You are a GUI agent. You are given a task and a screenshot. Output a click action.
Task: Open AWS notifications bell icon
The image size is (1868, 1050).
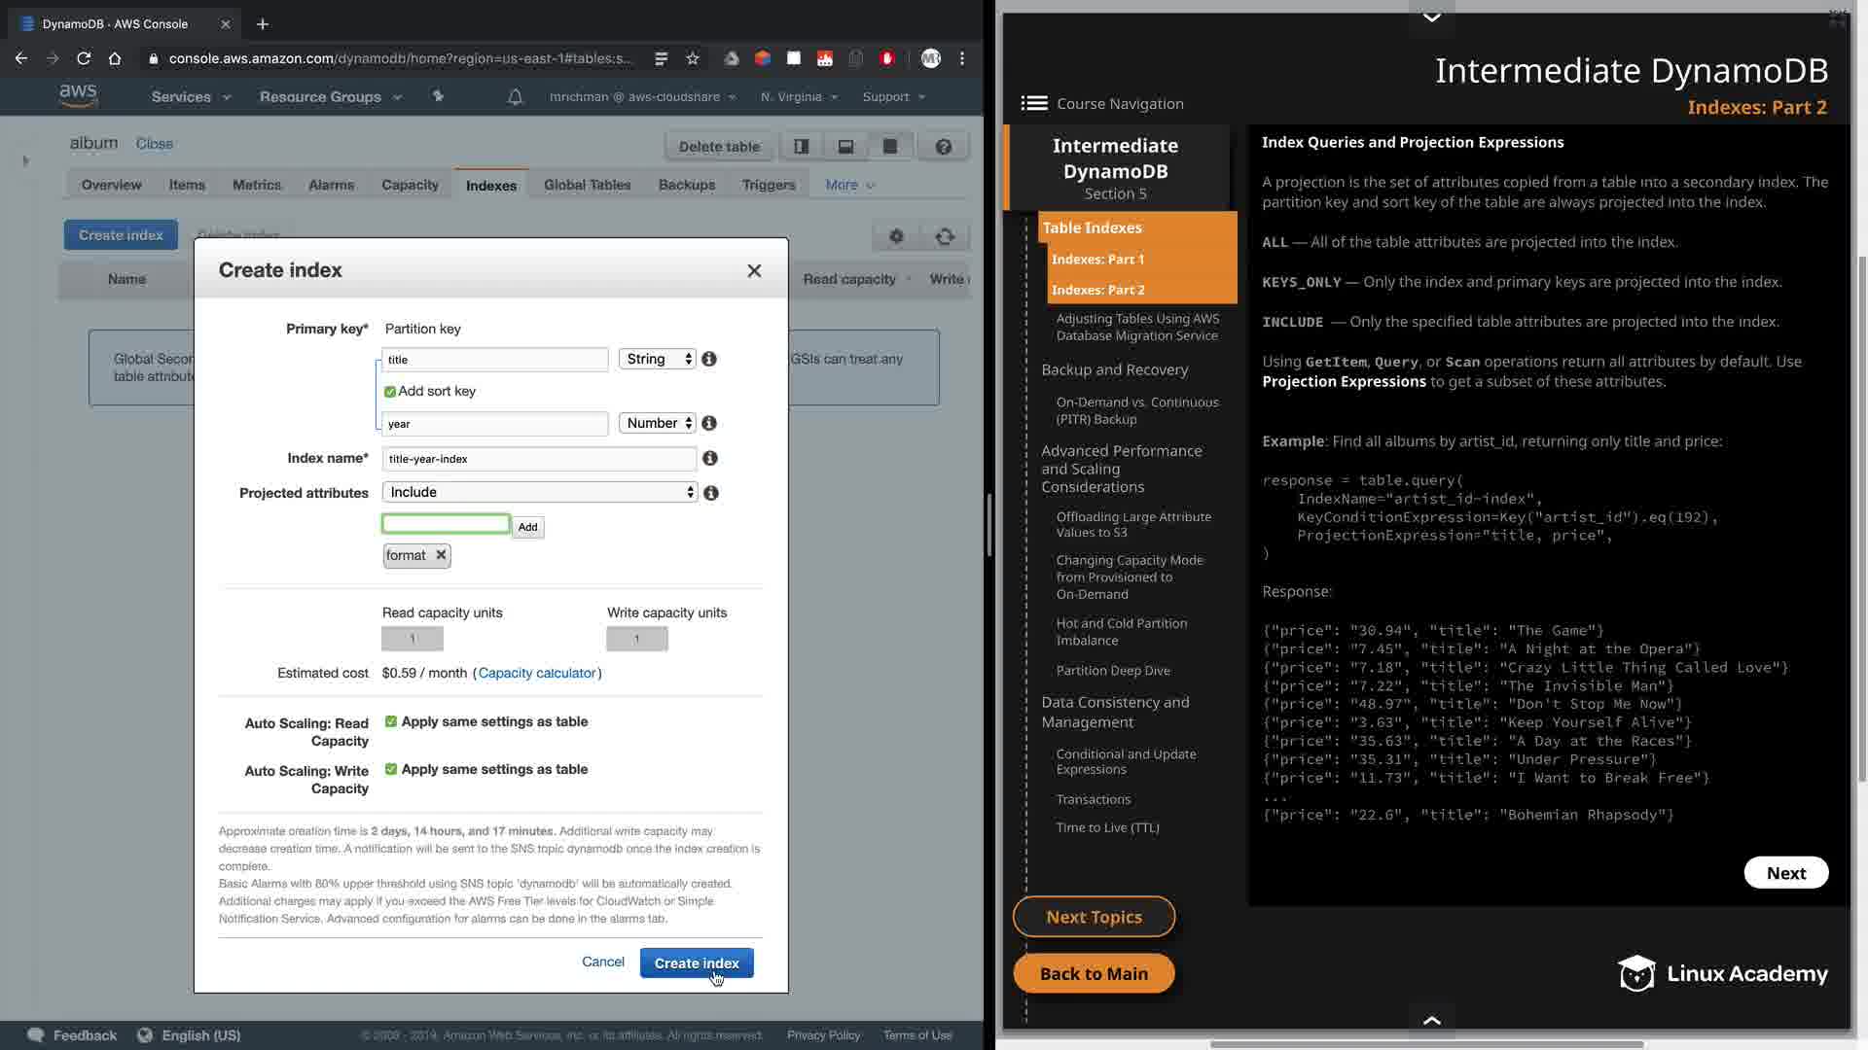pos(515,96)
